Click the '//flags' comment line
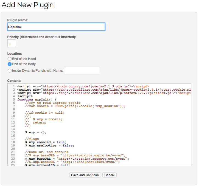 point(32,139)
